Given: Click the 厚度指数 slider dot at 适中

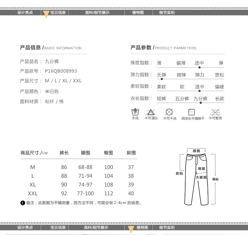Looking at the screenshot, I should pyautogui.click(x=199, y=68).
